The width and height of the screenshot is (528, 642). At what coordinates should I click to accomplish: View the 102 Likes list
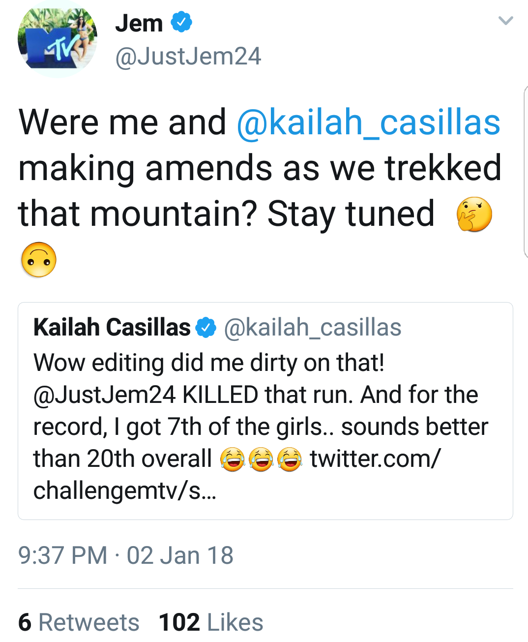(211, 622)
